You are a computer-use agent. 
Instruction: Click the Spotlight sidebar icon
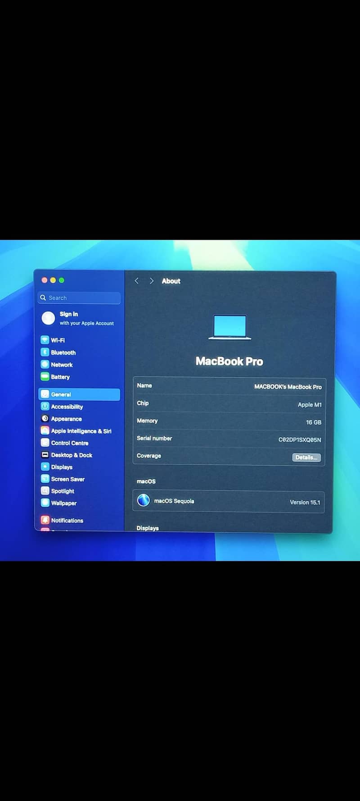(x=45, y=490)
